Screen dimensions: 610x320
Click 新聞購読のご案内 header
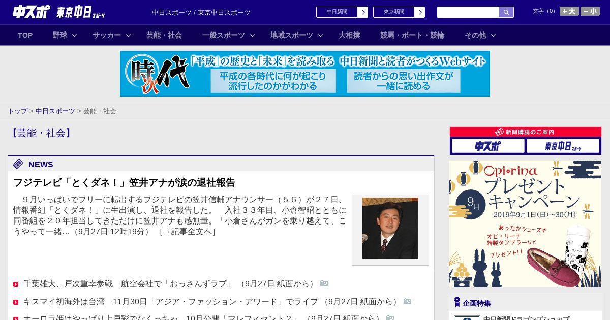tap(525, 132)
